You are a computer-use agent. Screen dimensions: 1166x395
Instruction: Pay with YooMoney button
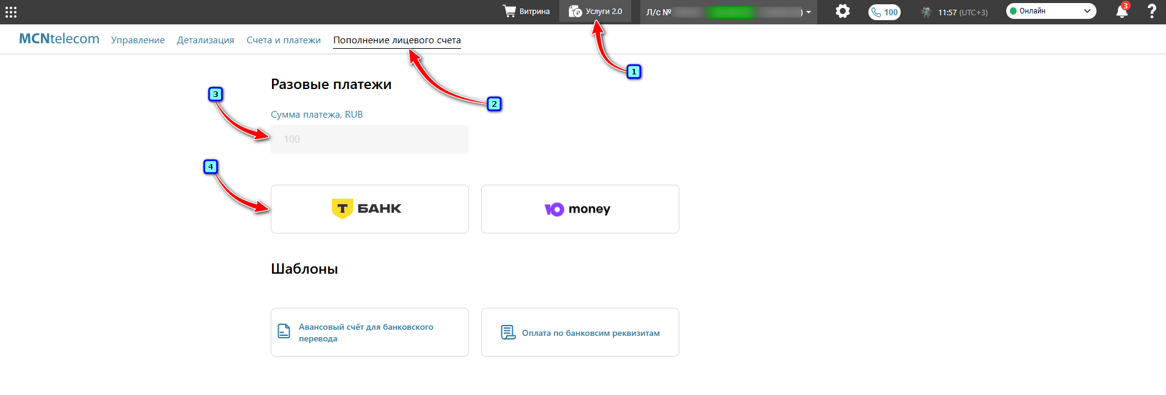(x=580, y=209)
